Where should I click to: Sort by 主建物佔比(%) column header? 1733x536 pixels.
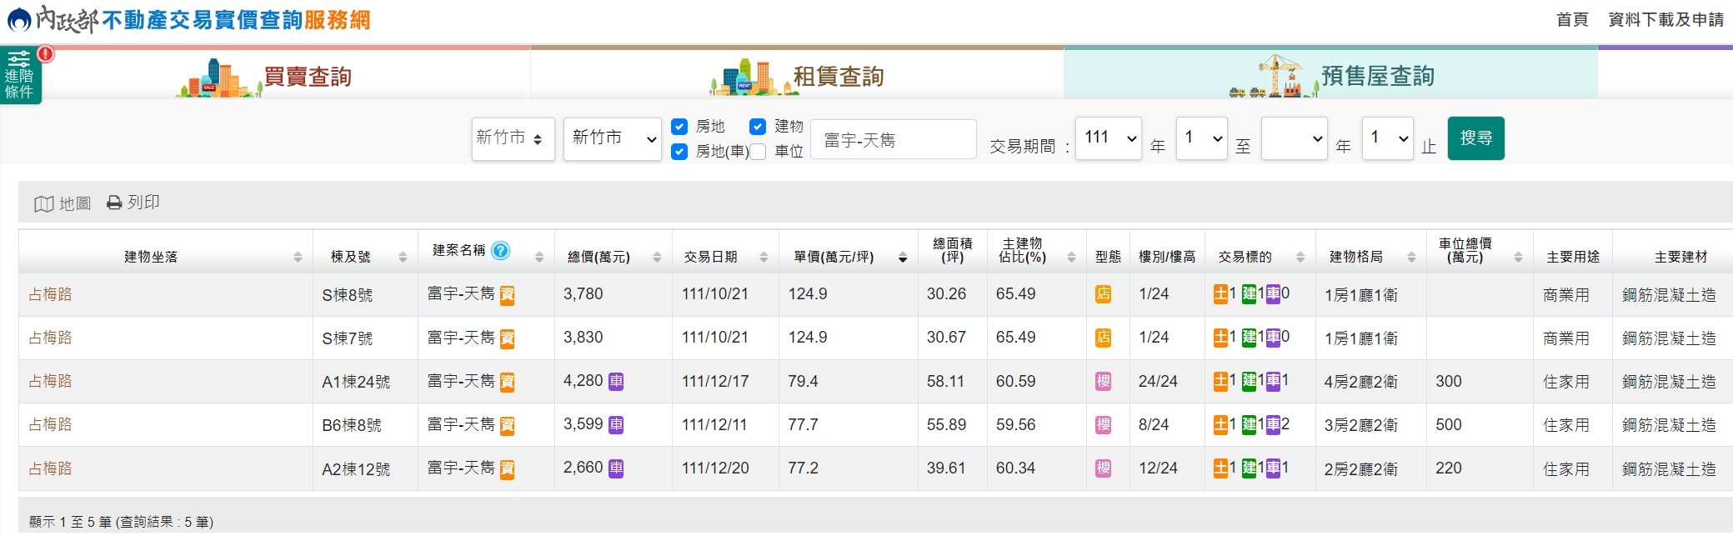pyautogui.click(x=1036, y=252)
